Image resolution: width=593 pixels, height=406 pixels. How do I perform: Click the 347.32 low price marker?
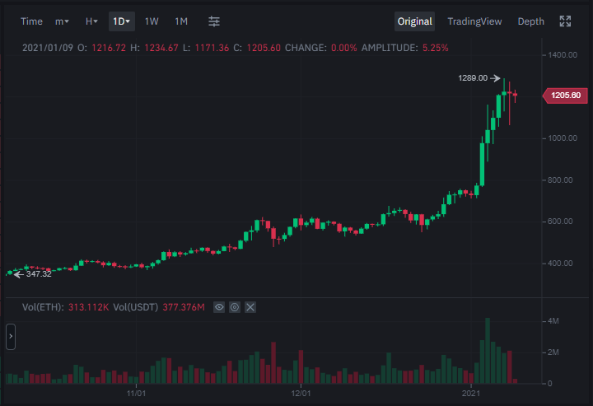tap(39, 274)
